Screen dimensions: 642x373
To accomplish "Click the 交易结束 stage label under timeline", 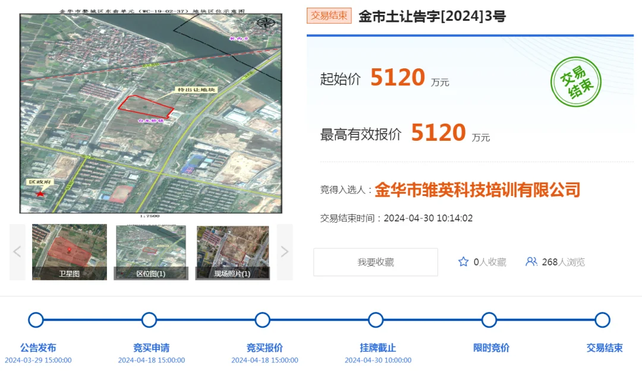I will click(605, 347).
